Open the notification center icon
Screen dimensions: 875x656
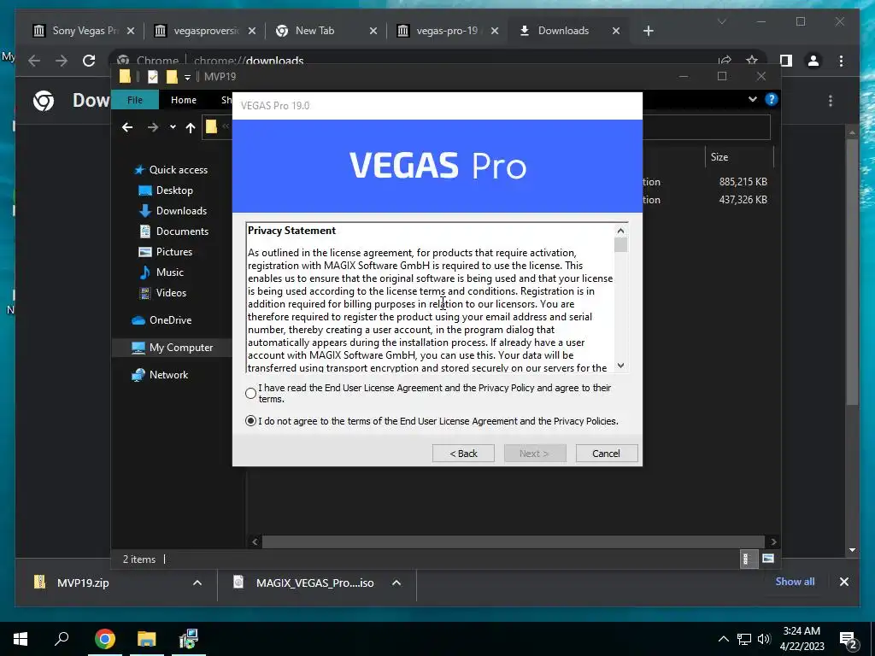tap(849, 640)
